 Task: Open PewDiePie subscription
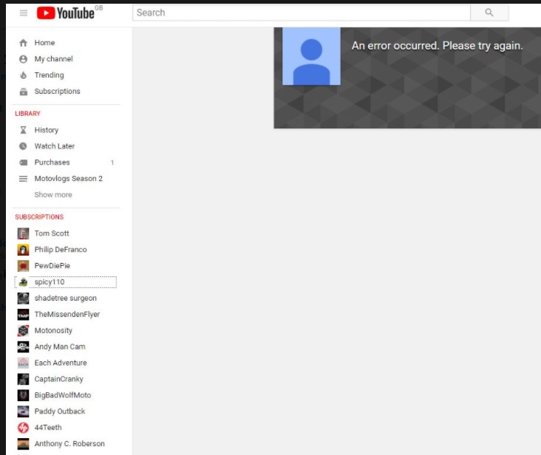[52, 266]
